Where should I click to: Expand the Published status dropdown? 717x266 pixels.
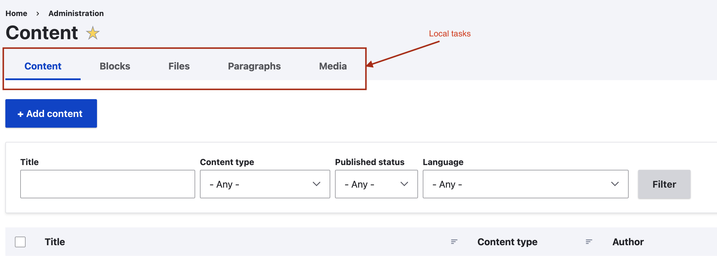(376, 184)
